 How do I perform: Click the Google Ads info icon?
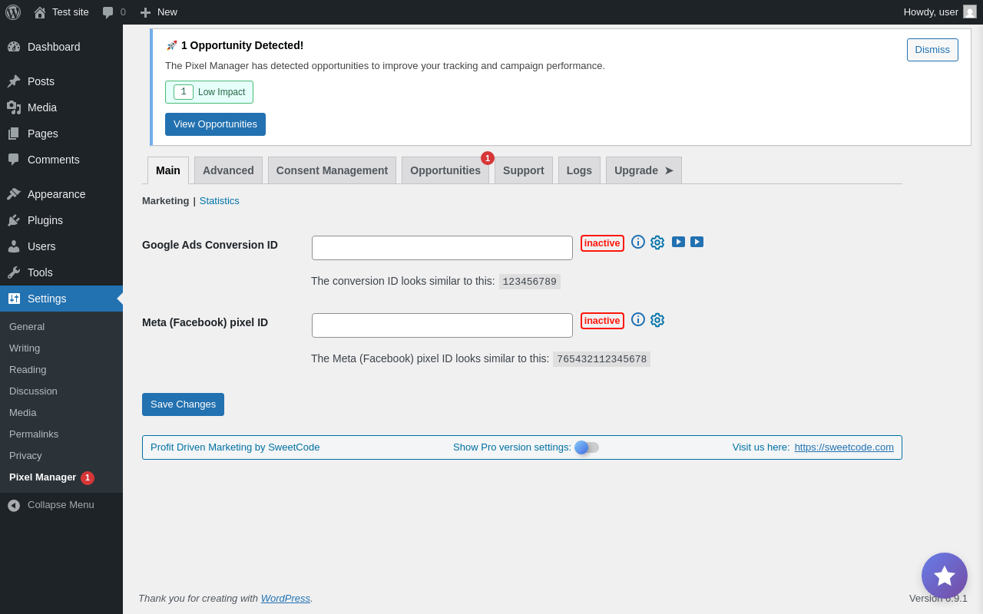[x=638, y=242]
